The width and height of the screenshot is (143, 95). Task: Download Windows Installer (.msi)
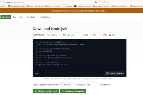point(46,91)
